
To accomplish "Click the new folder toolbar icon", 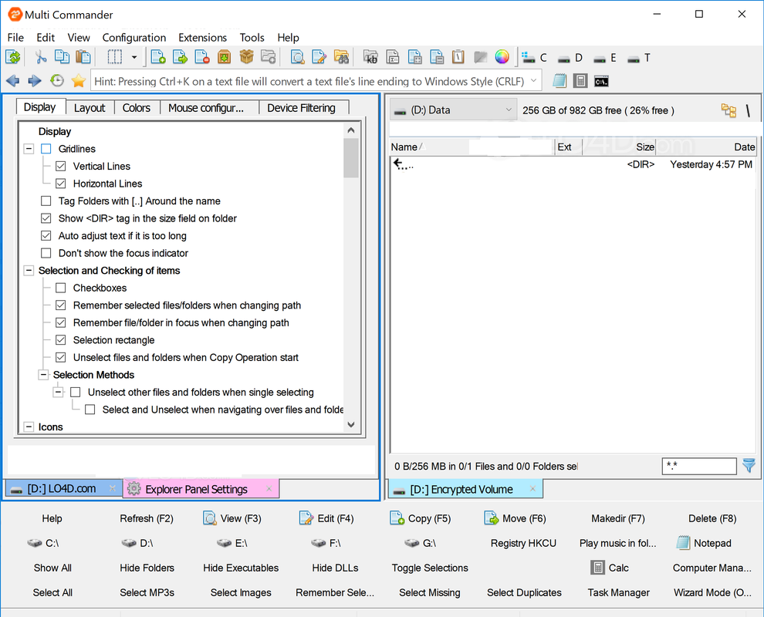I will 269,58.
